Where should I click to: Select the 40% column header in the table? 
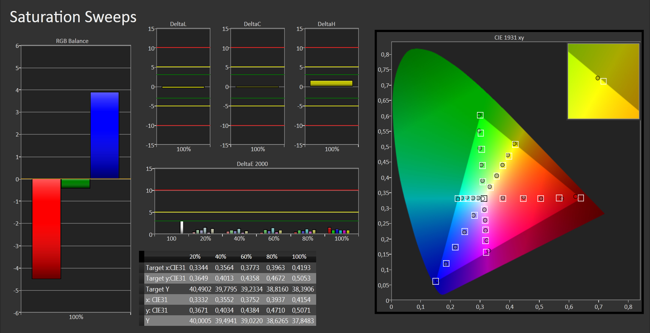[x=221, y=257]
